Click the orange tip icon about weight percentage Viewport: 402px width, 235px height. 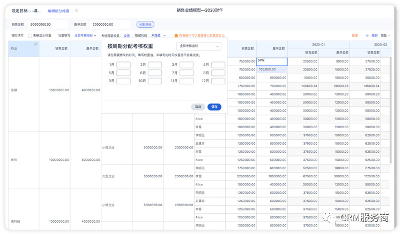pos(176,35)
